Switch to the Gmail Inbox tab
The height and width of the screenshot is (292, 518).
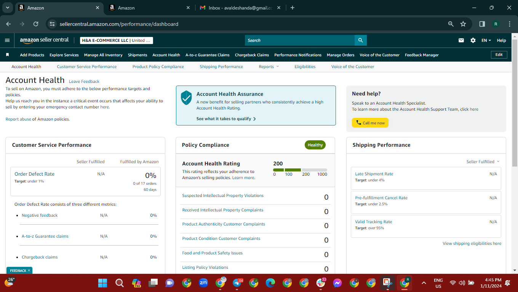(x=240, y=8)
